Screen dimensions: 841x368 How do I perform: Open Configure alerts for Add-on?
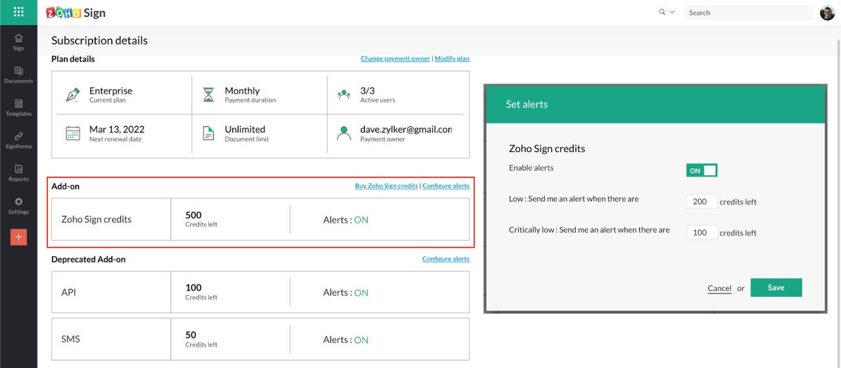coord(446,186)
